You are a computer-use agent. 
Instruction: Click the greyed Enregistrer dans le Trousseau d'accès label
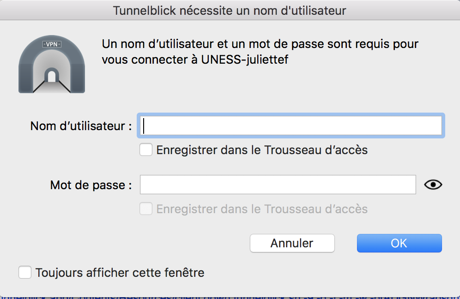(262, 209)
